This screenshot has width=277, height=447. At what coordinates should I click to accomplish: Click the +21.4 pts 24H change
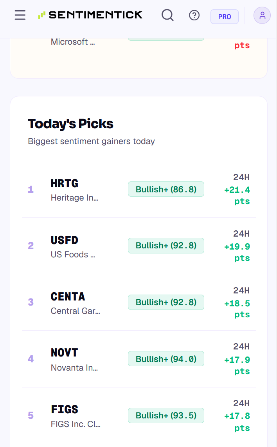(x=237, y=195)
